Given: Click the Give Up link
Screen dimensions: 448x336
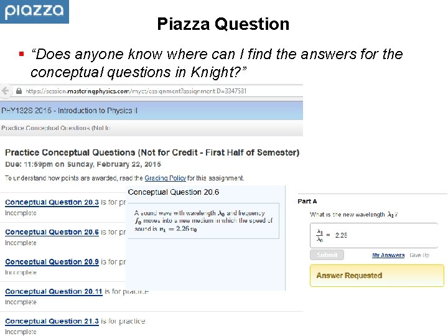Looking at the screenshot, I should (x=419, y=255).
